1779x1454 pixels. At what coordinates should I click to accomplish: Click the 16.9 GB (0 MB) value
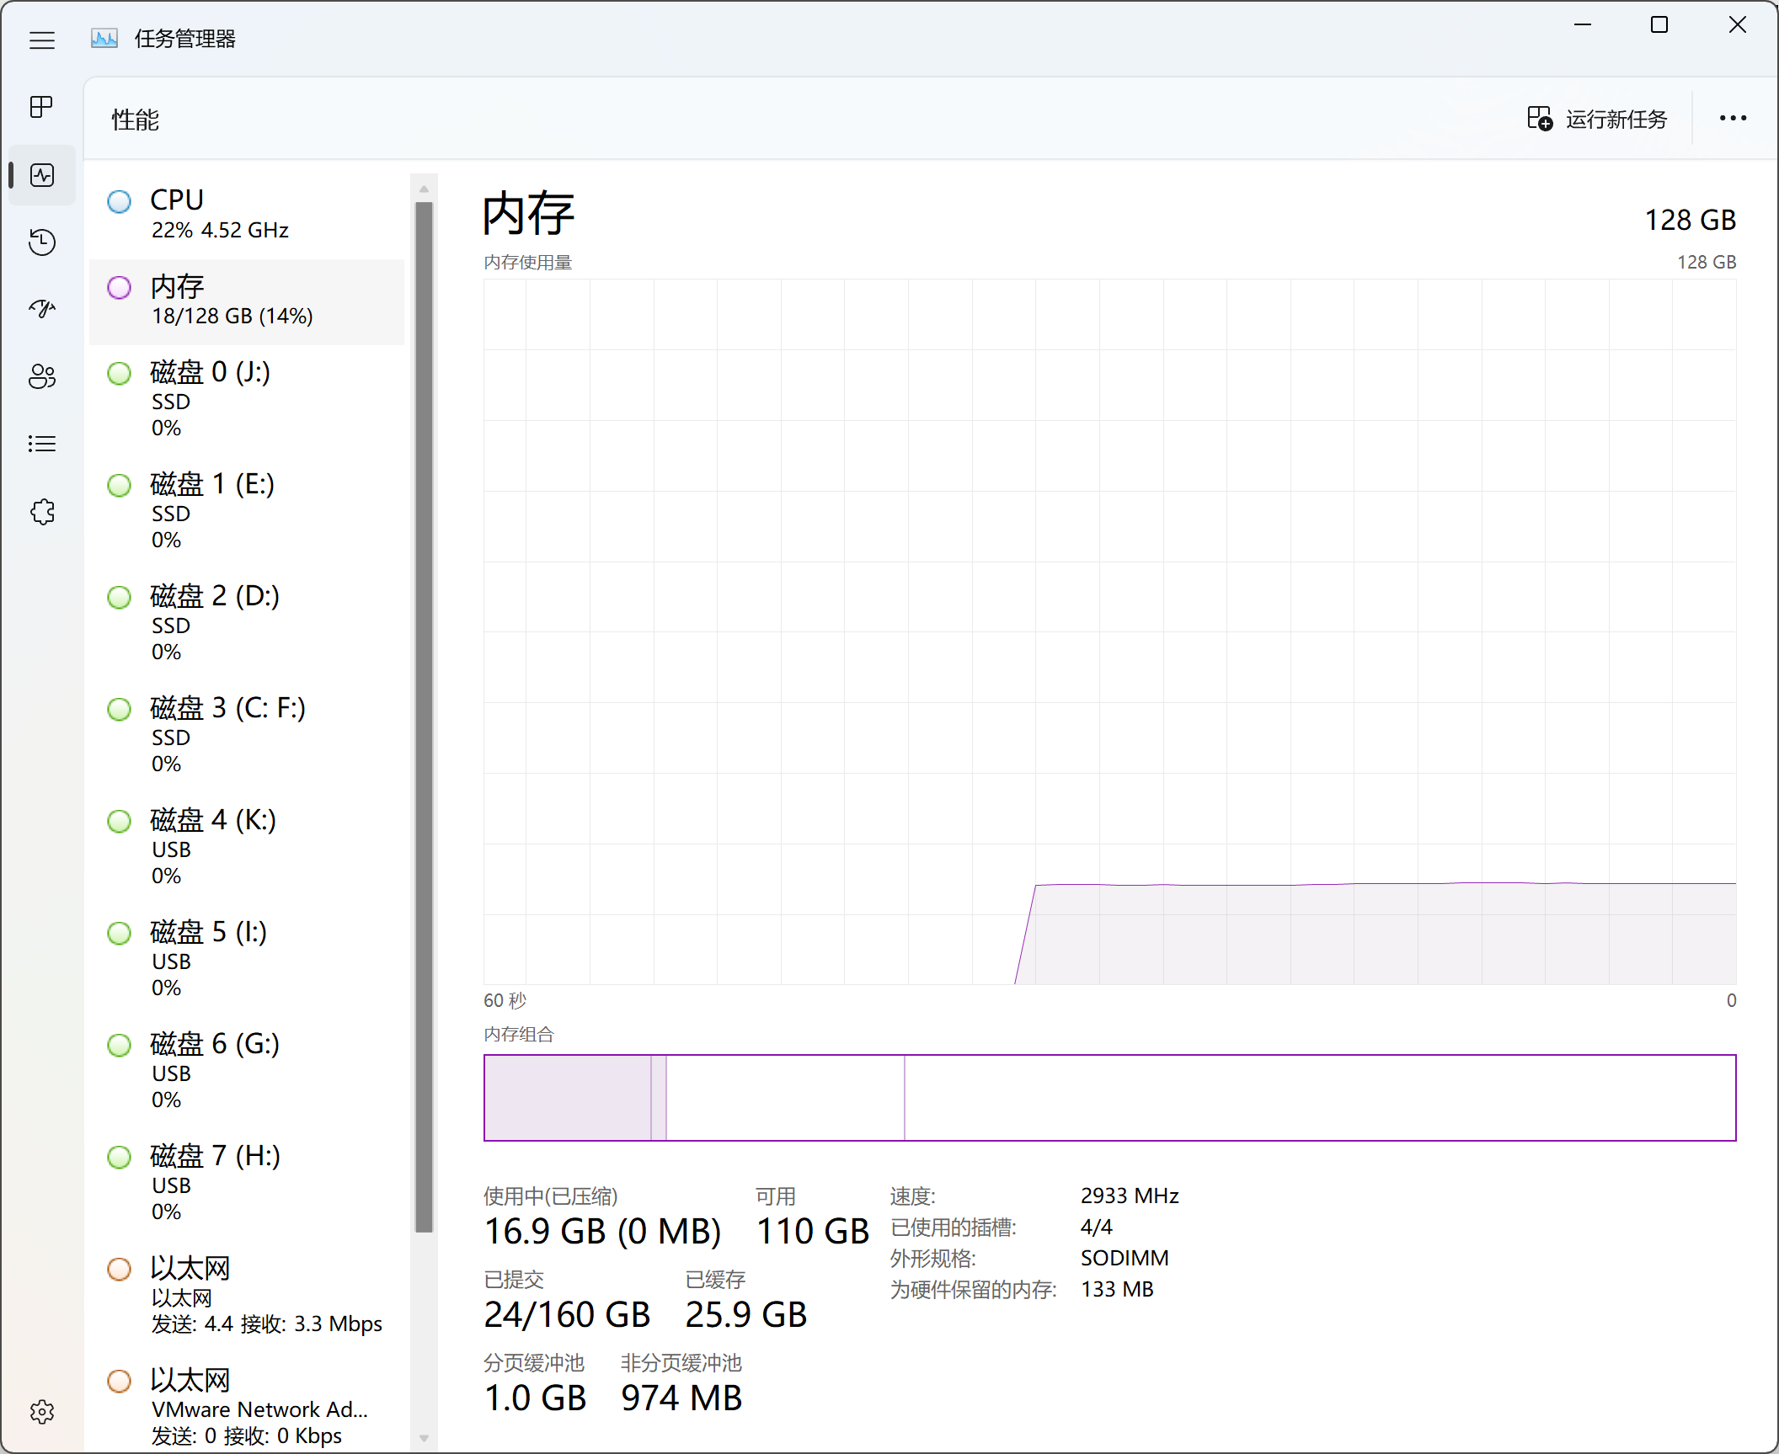[602, 1232]
